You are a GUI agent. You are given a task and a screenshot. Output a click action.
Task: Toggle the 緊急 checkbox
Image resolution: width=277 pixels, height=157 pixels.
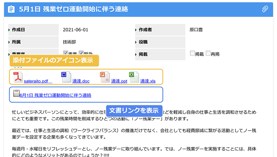(x=81, y=53)
